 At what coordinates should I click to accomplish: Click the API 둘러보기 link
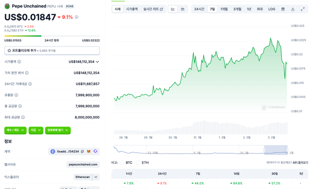pos(300,162)
